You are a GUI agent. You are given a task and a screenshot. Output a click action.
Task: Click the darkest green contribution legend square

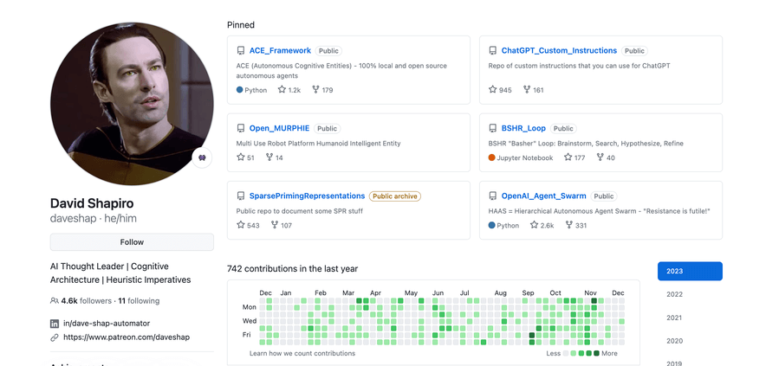click(596, 353)
